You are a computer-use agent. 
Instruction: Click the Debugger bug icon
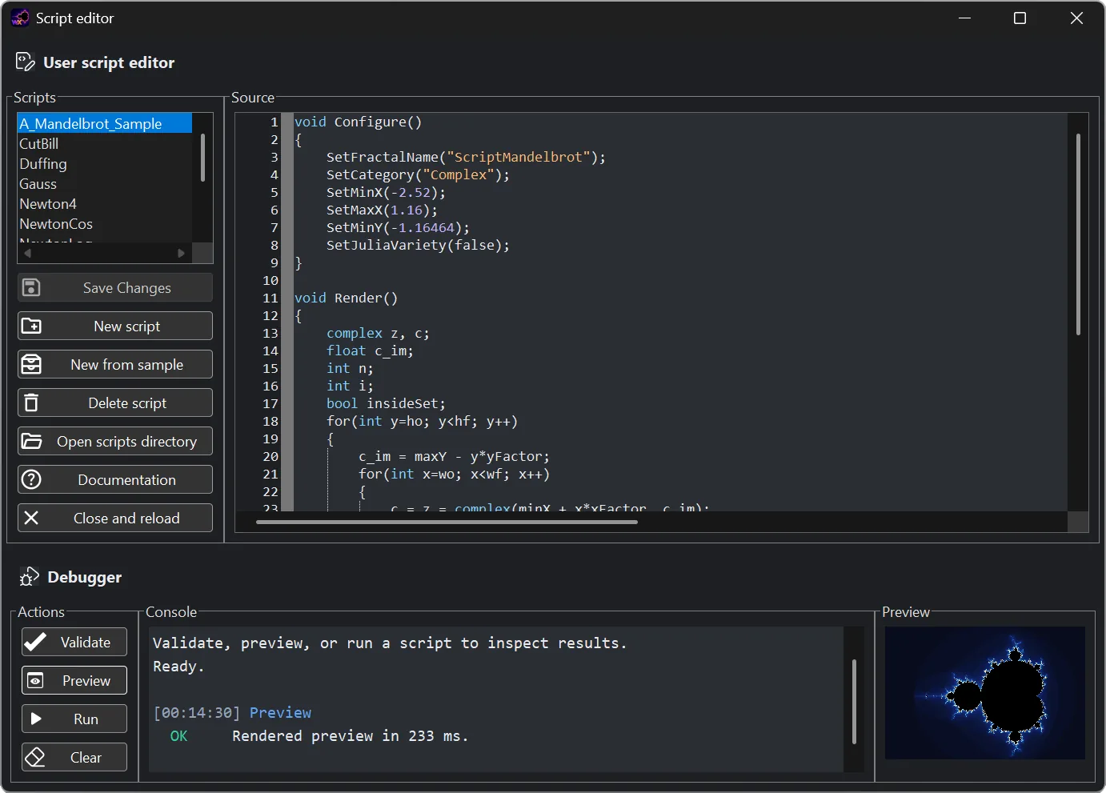pos(29,577)
